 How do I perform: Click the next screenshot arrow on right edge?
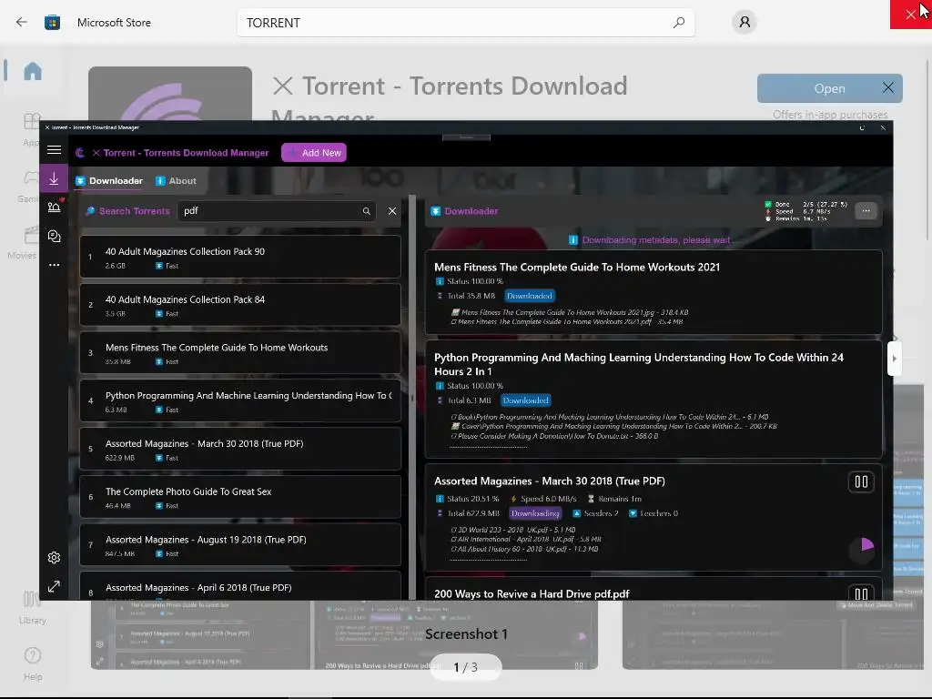coord(895,359)
